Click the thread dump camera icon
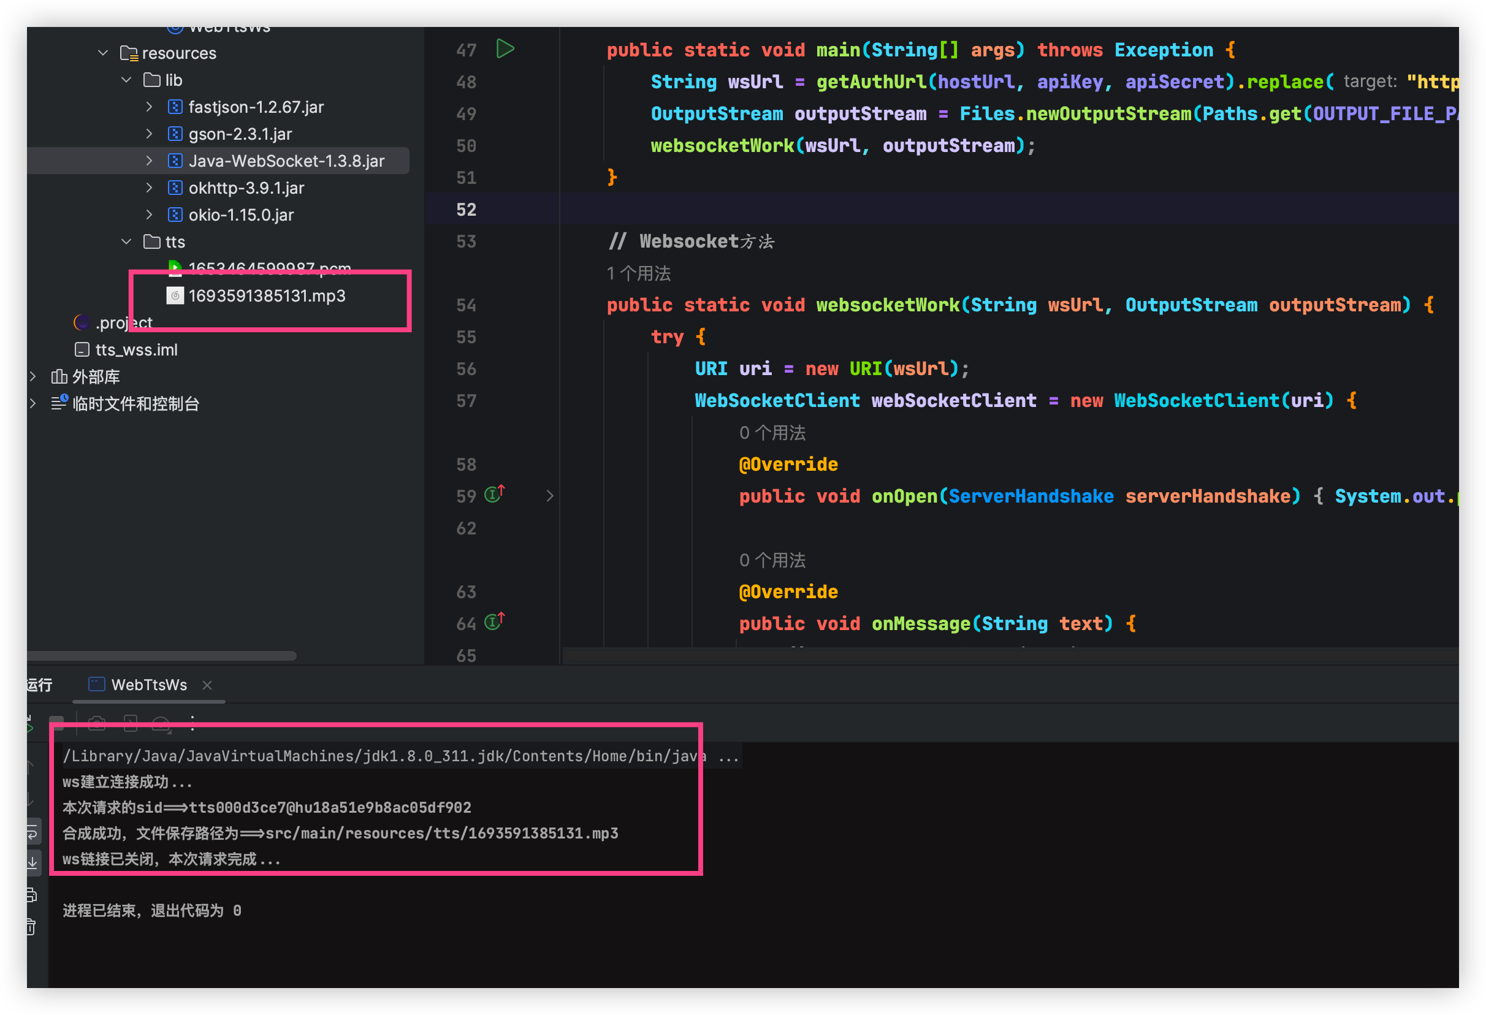The width and height of the screenshot is (1486, 1015). [96, 723]
